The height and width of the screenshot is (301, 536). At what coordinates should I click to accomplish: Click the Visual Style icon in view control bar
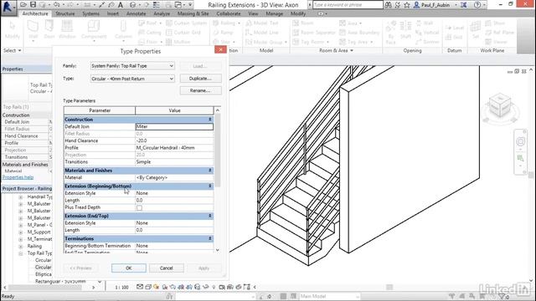coord(148,287)
